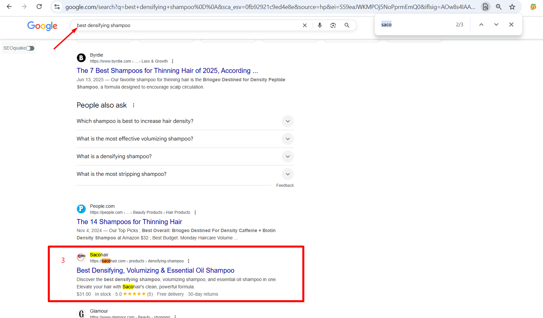
Task: Expand 'What is the most stripping shampoo?'
Action: pos(287,174)
